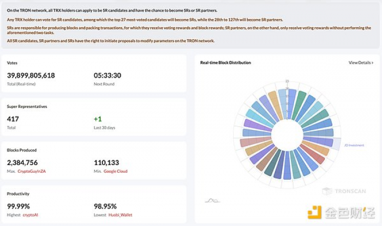Image resolution: width=382 pixels, height=226 pixels.
Task: Click the Real-time Block Distribution title
Action: [x=225, y=63]
